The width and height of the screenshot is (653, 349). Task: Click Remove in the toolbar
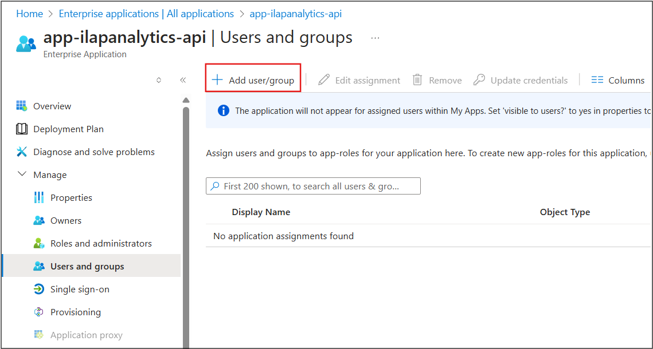(437, 80)
